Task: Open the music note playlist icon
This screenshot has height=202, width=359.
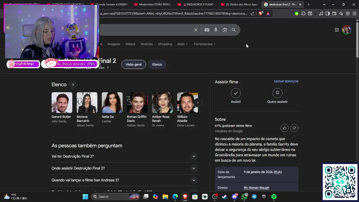Action: click(x=321, y=13)
